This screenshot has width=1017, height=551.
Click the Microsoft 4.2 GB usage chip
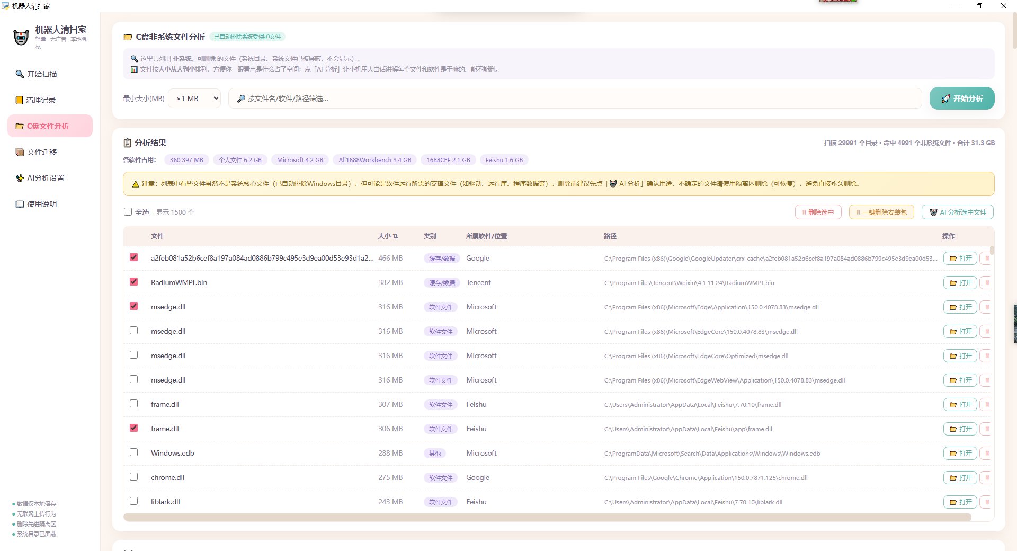pyautogui.click(x=300, y=160)
